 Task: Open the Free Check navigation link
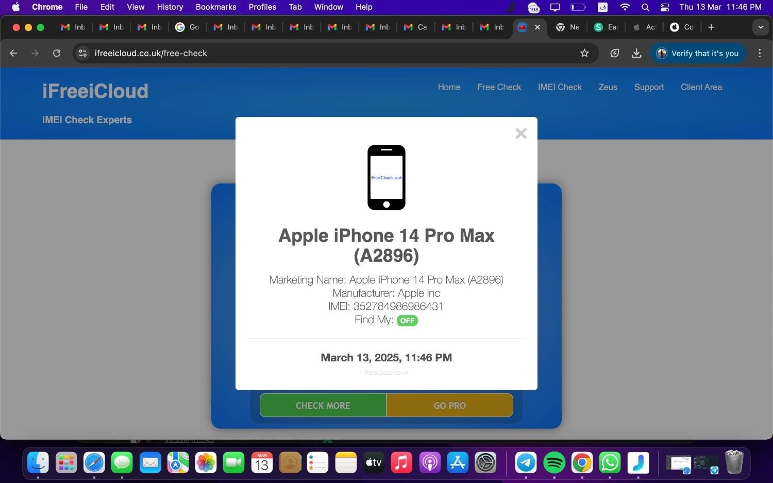coord(499,87)
